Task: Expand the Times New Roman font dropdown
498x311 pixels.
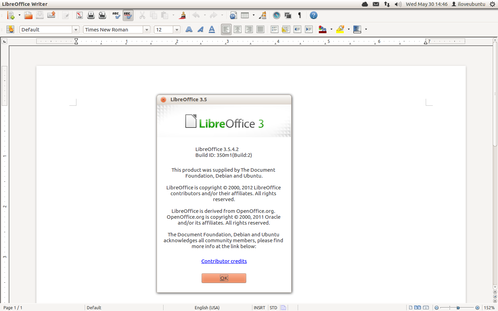Action: coord(147,30)
